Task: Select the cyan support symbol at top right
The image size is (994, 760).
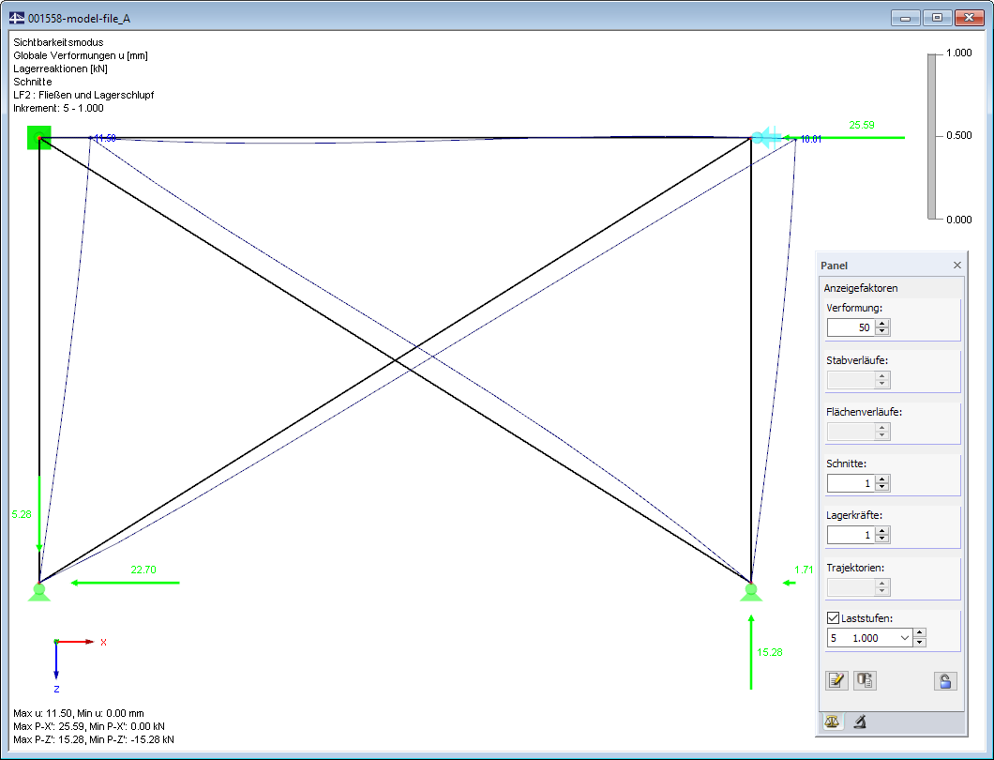Action: click(767, 137)
